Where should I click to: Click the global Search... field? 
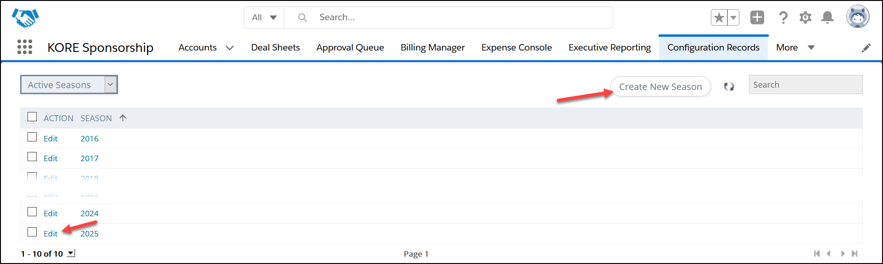448,17
